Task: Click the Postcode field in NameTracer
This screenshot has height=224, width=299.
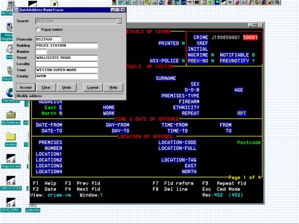Action: click(48, 39)
